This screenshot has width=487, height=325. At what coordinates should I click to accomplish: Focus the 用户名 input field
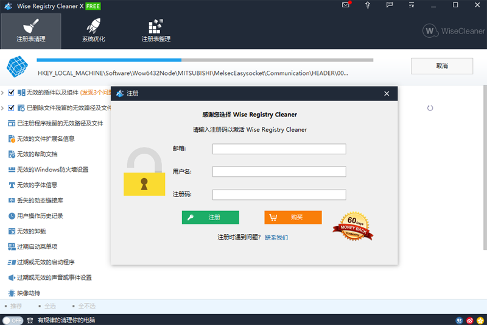click(279, 172)
